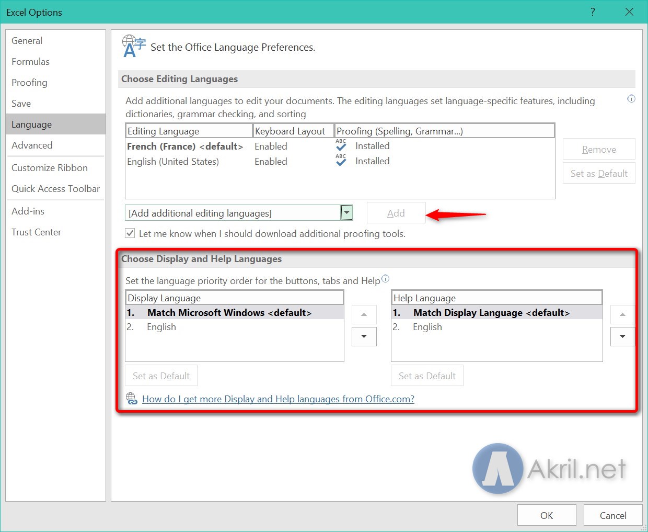648x532 pixels.
Task: Click the info icon beside editing languages description
Action: click(x=631, y=99)
